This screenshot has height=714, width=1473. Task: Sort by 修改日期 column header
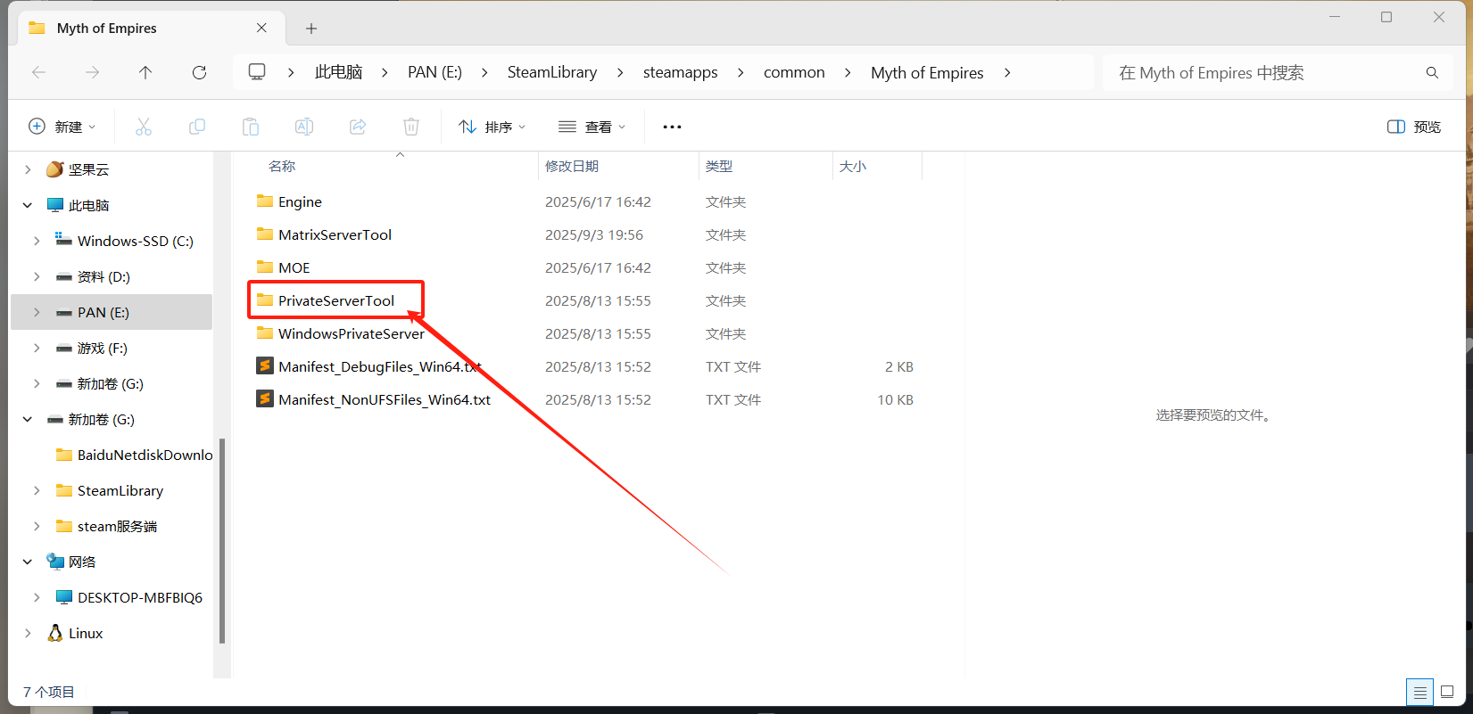[572, 166]
